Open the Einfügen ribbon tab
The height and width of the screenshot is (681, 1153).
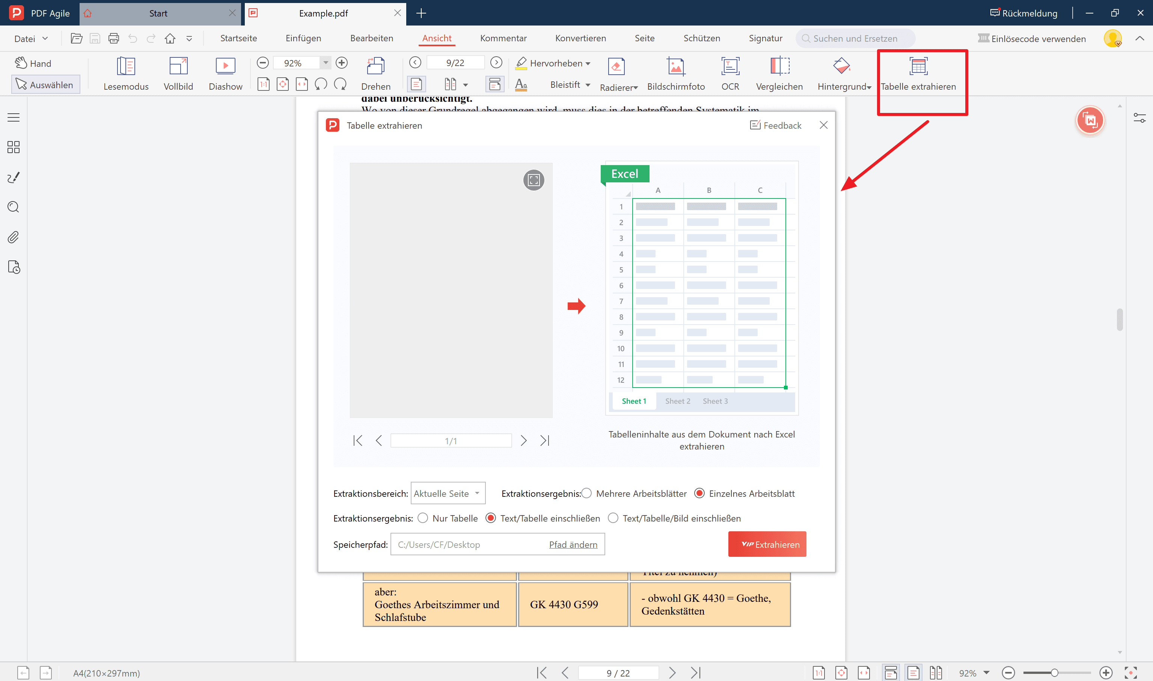click(303, 38)
